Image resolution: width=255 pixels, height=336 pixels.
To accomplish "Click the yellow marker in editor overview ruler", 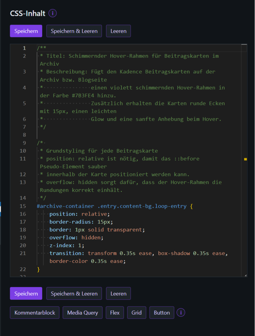I will (x=246, y=159).
